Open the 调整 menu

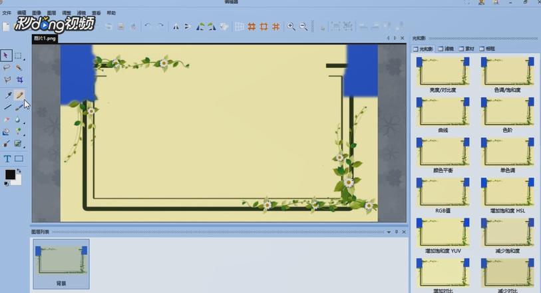(67, 13)
